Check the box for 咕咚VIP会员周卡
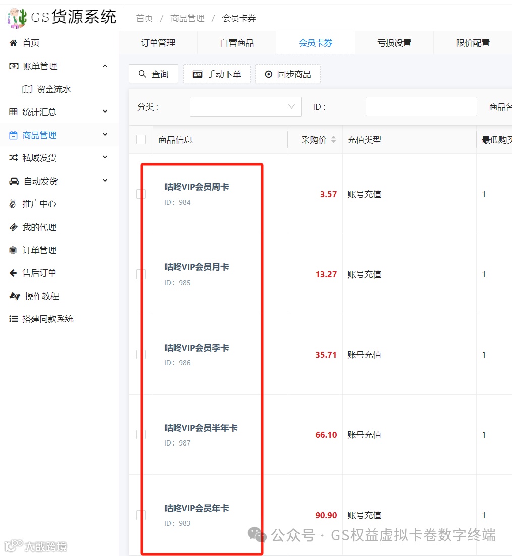 pos(141,194)
